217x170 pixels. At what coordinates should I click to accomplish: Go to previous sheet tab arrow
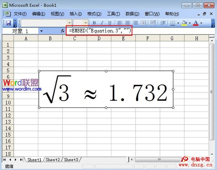click(10, 160)
